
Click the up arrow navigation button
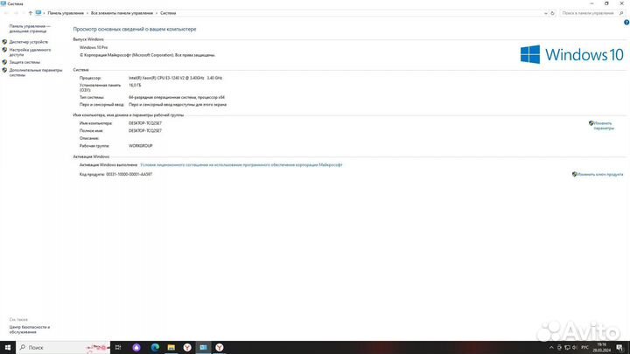(30, 13)
